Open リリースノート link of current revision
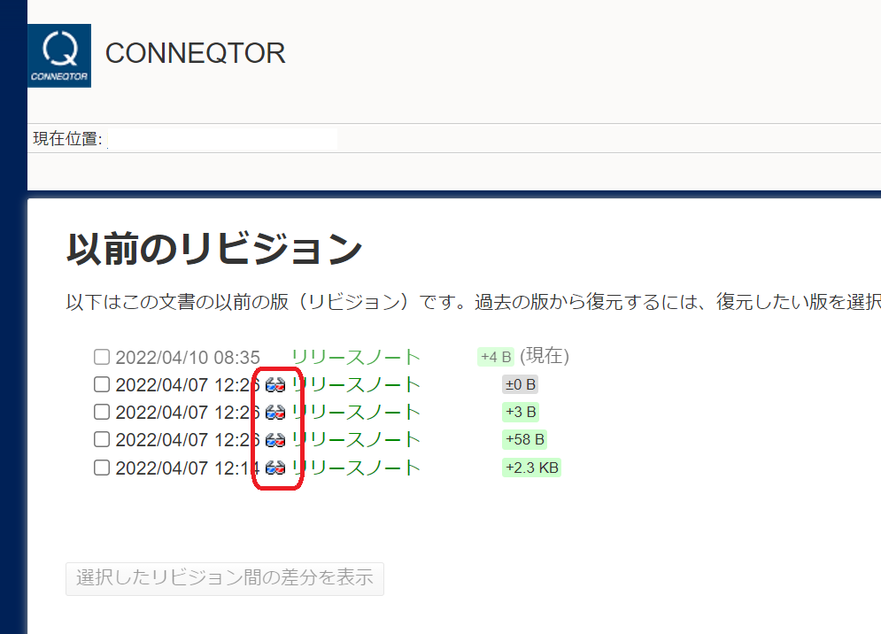Viewport: 881px width, 634px height. tap(356, 358)
